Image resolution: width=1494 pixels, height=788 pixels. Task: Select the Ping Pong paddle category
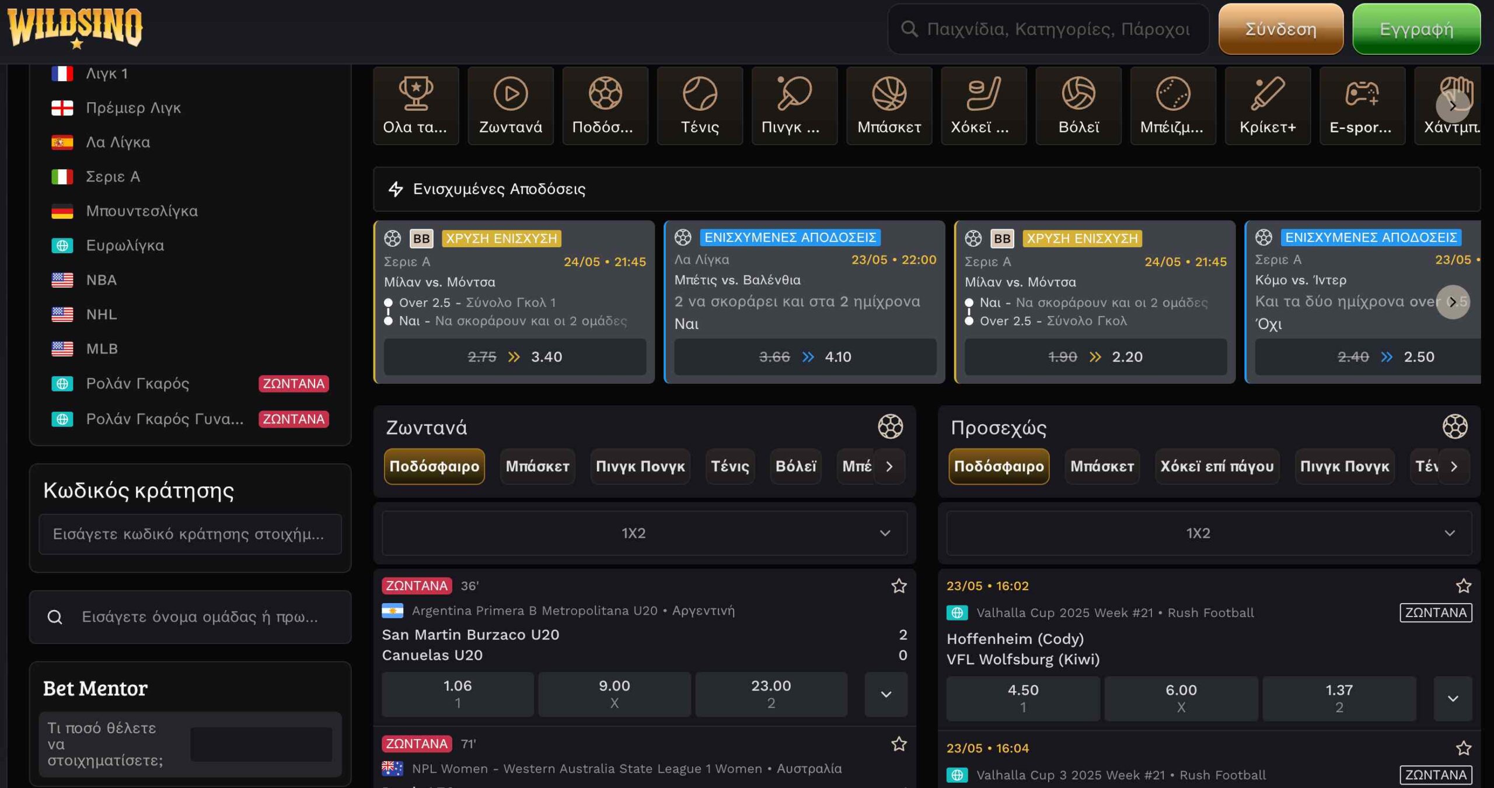click(x=794, y=106)
